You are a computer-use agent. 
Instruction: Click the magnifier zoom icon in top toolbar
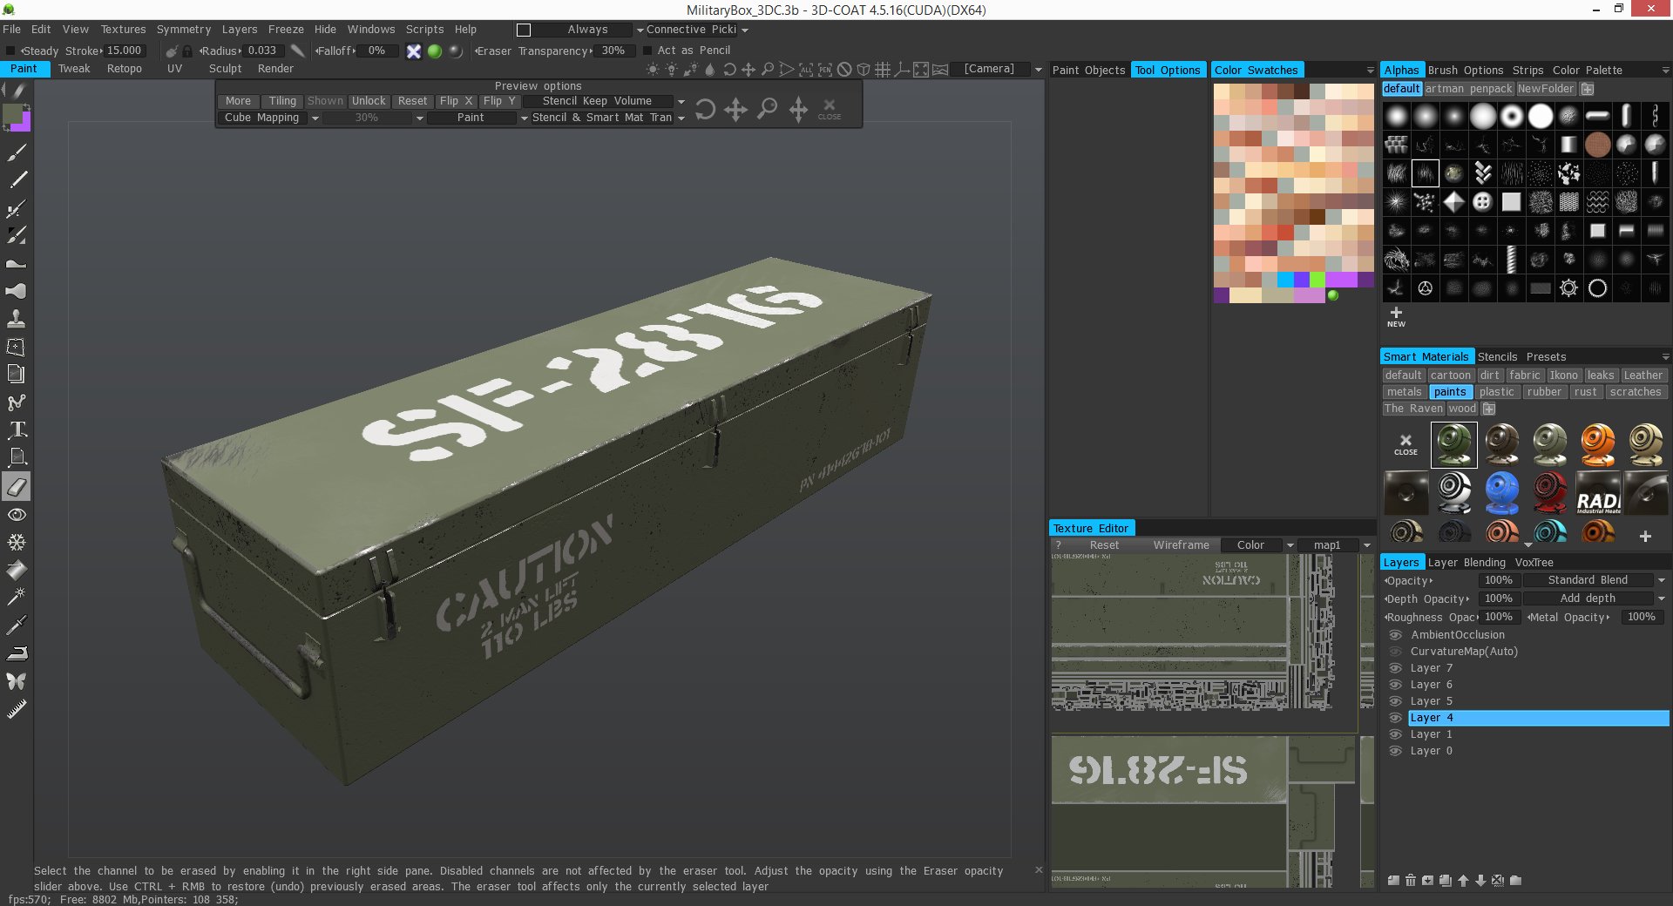(768, 69)
